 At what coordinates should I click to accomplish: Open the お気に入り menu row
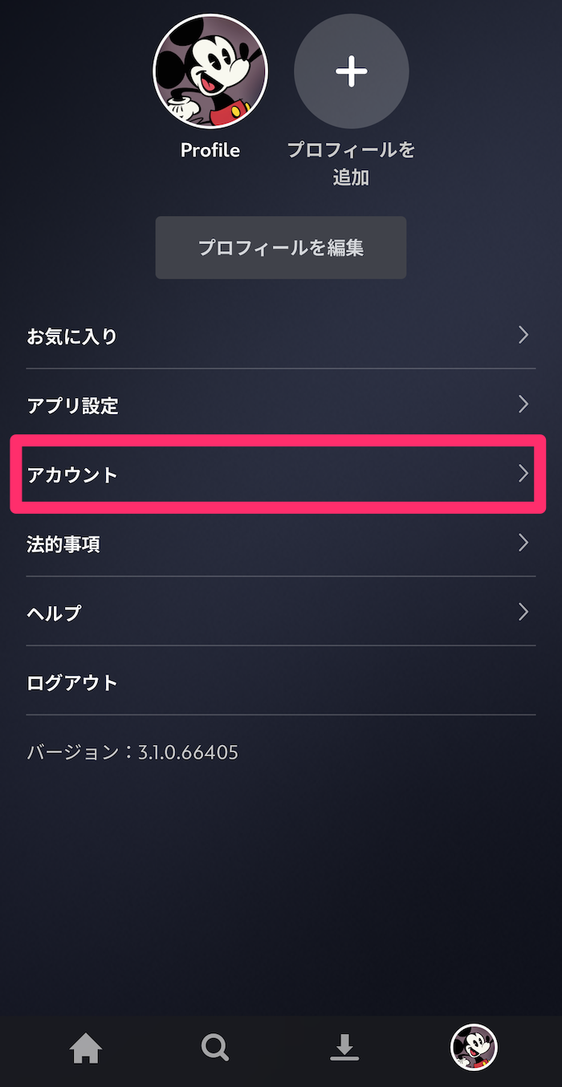tap(281, 336)
